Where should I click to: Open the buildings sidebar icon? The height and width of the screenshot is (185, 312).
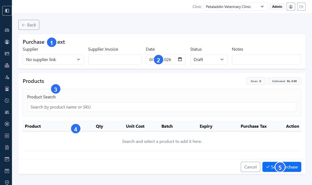7,65
